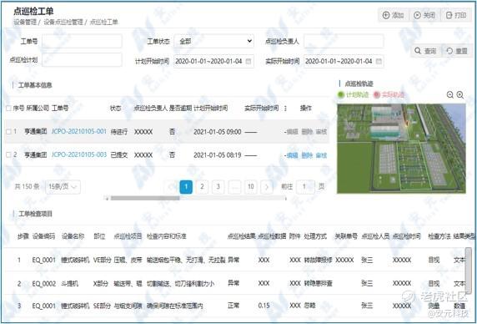Screen dimensions: 477x324
Task: Click the zoom out magnifier icon
Action: click(x=450, y=95)
